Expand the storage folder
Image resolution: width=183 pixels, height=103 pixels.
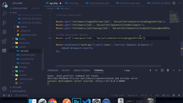click(13, 67)
